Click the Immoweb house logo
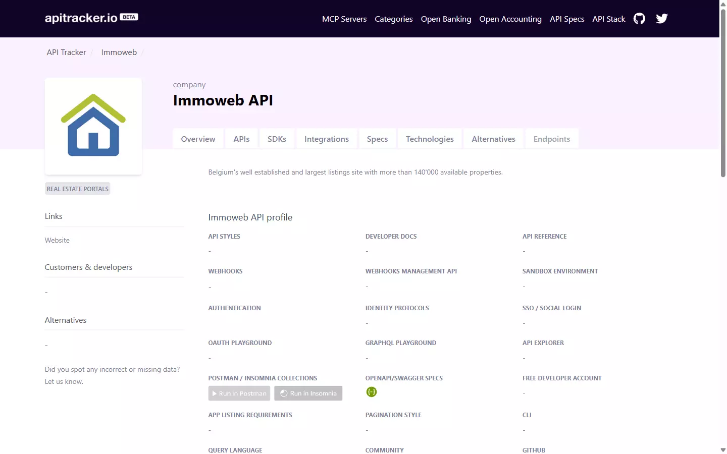The height and width of the screenshot is (454, 727). (93, 126)
